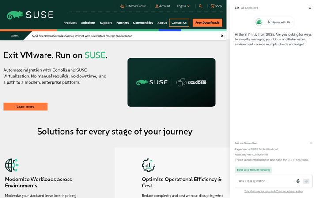Dismiss the Ask me things like suggestions
The height and width of the screenshot is (198, 318).
click(311, 143)
